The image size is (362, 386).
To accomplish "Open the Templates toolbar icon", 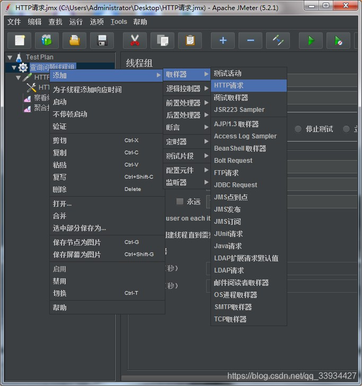I will tap(47, 40).
